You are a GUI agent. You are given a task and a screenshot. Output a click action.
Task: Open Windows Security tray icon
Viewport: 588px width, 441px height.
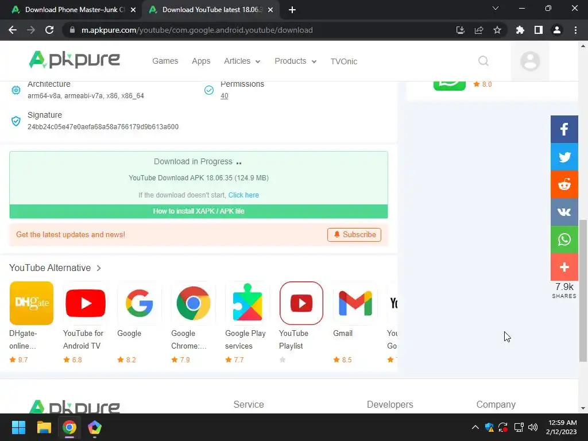pos(489,427)
